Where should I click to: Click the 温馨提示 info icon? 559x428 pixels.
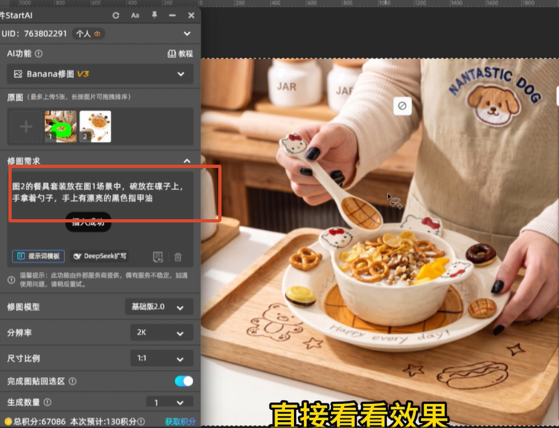click(12, 280)
